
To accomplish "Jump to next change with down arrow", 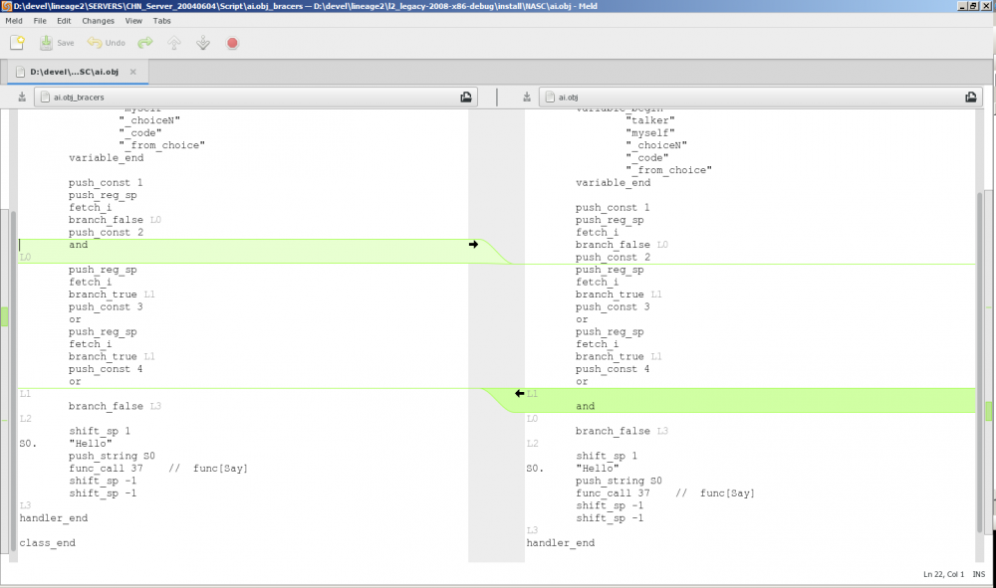I will point(203,43).
